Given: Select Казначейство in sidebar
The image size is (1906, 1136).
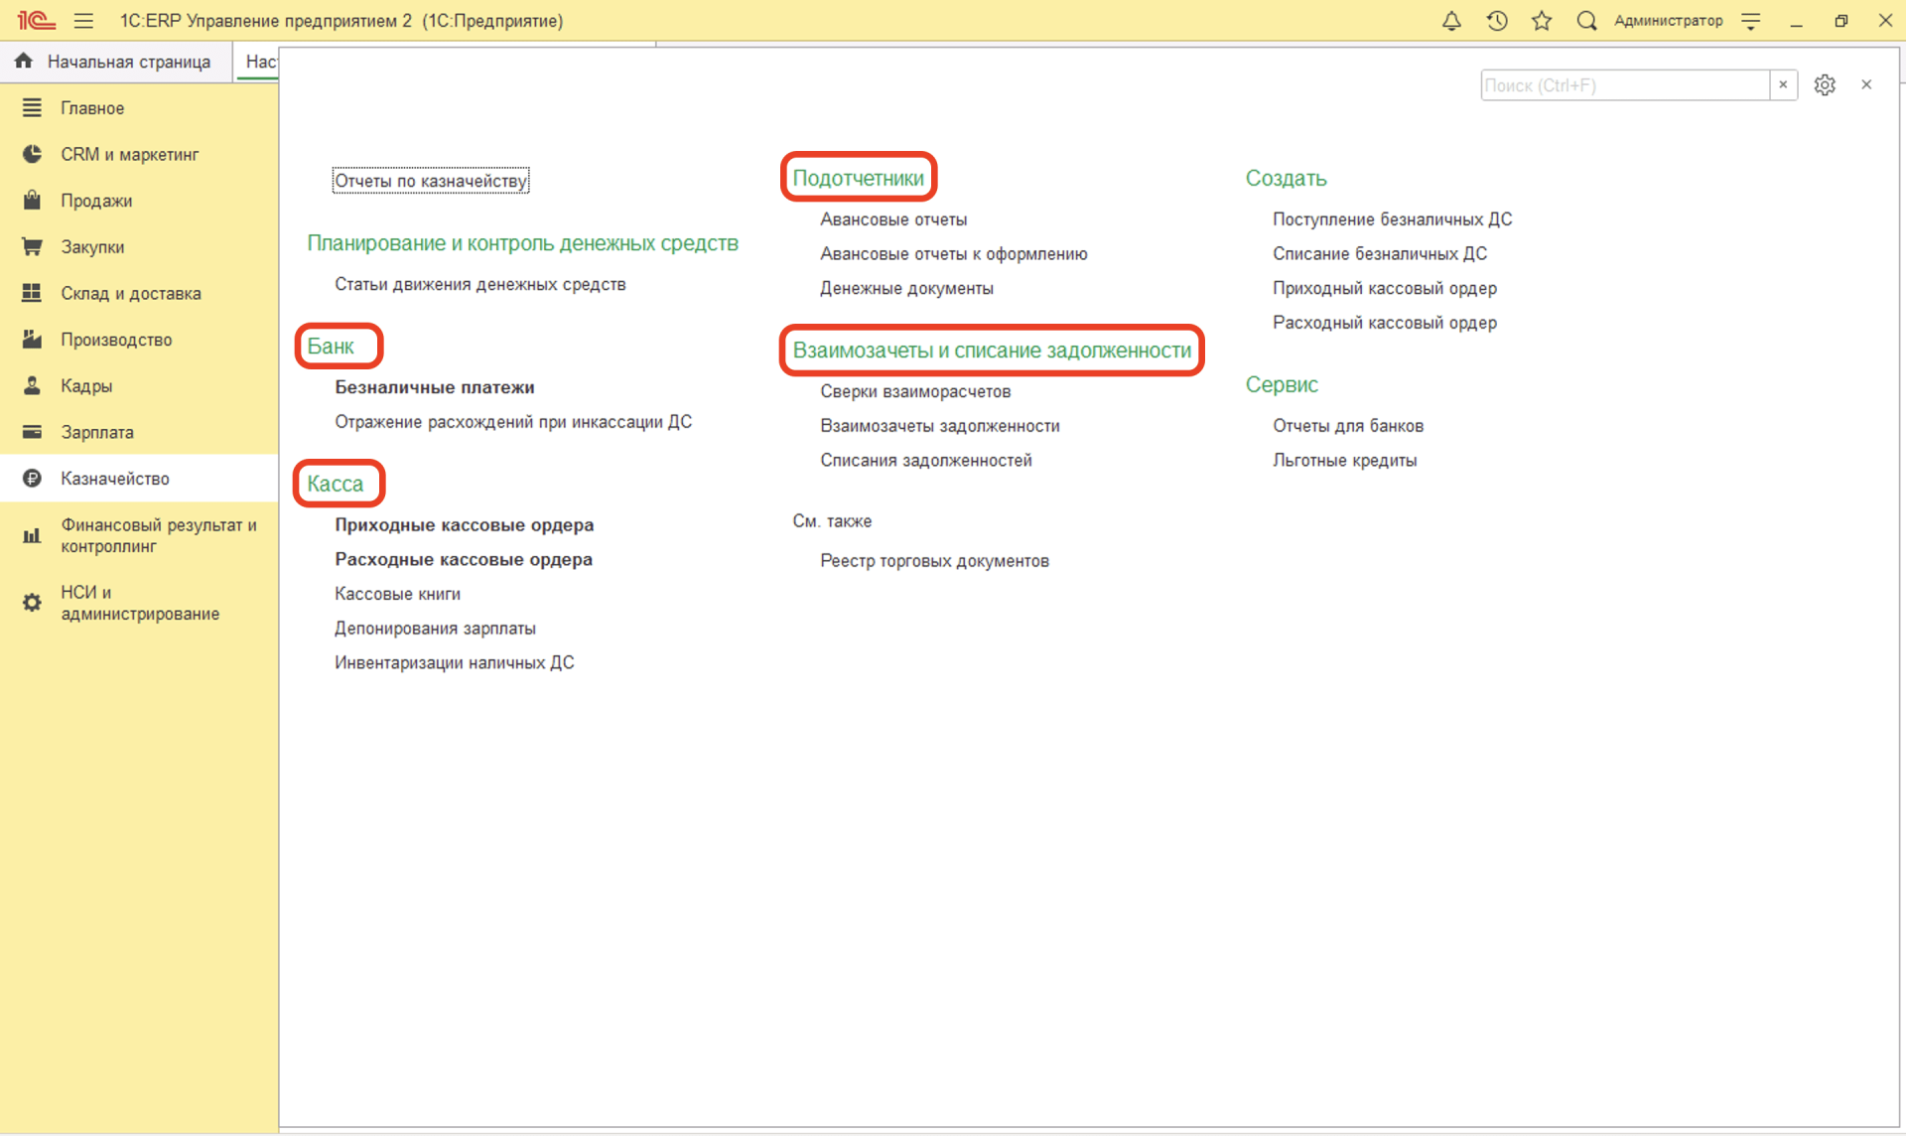Looking at the screenshot, I should (115, 479).
